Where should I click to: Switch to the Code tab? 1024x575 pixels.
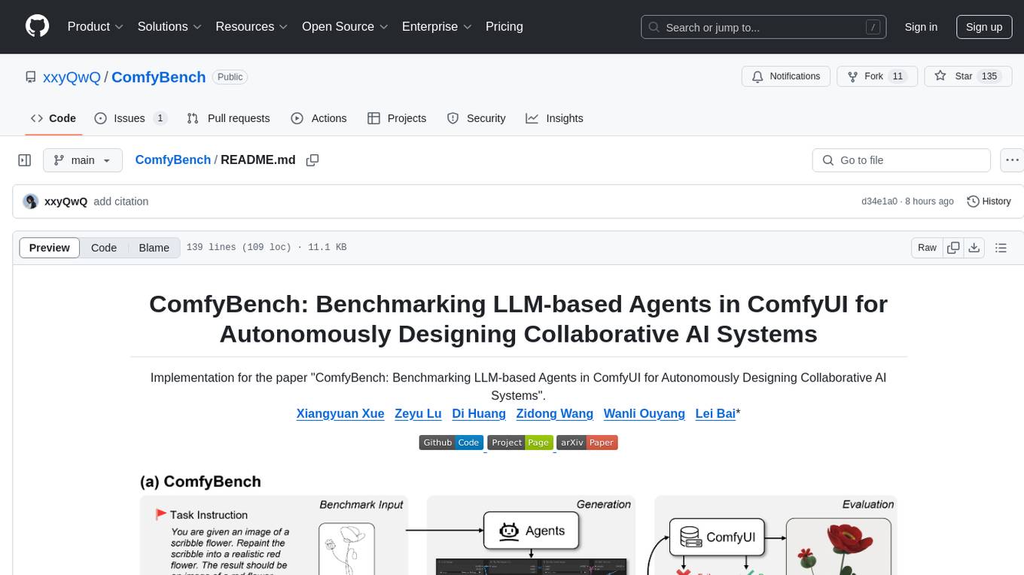[53, 118]
